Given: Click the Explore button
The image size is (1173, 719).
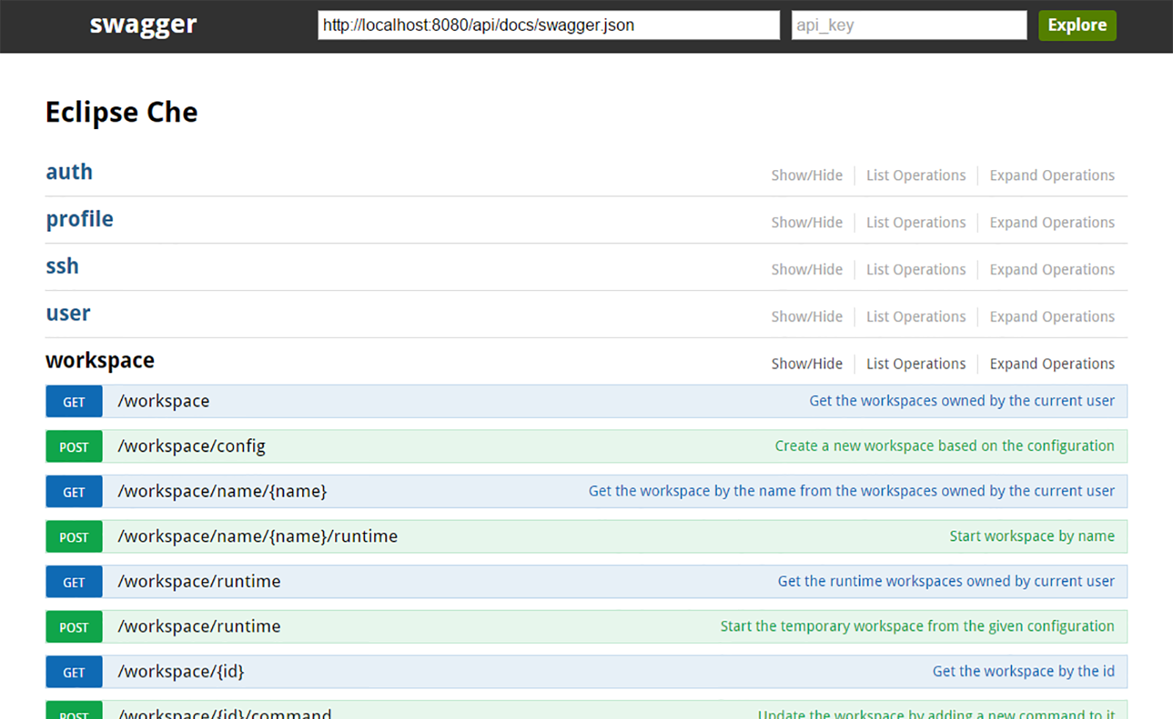Looking at the screenshot, I should coord(1077,26).
